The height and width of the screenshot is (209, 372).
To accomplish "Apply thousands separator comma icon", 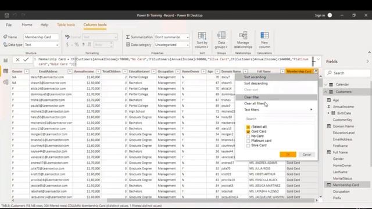I will click(x=84, y=45).
